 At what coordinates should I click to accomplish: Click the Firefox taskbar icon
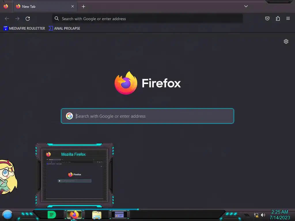[x=74, y=215]
